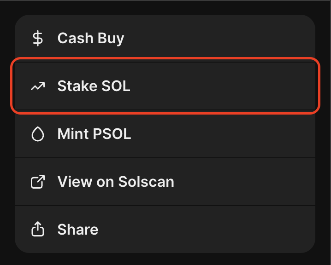Click the dollar sign icon
The image size is (331, 265).
tap(37, 38)
